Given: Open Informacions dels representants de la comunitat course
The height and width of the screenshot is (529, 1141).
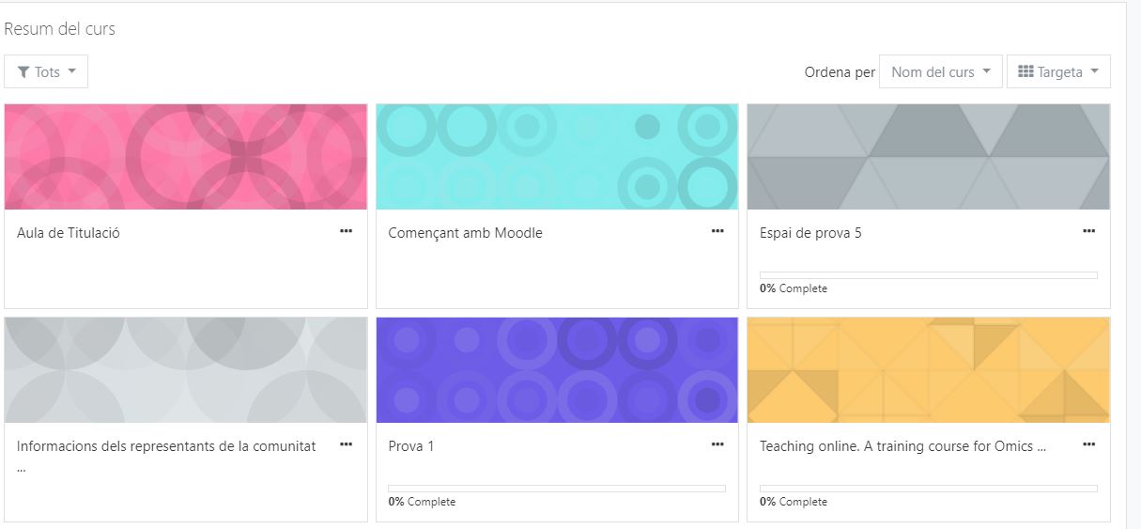Looking at the screenshot, I should tap(166, 446).
